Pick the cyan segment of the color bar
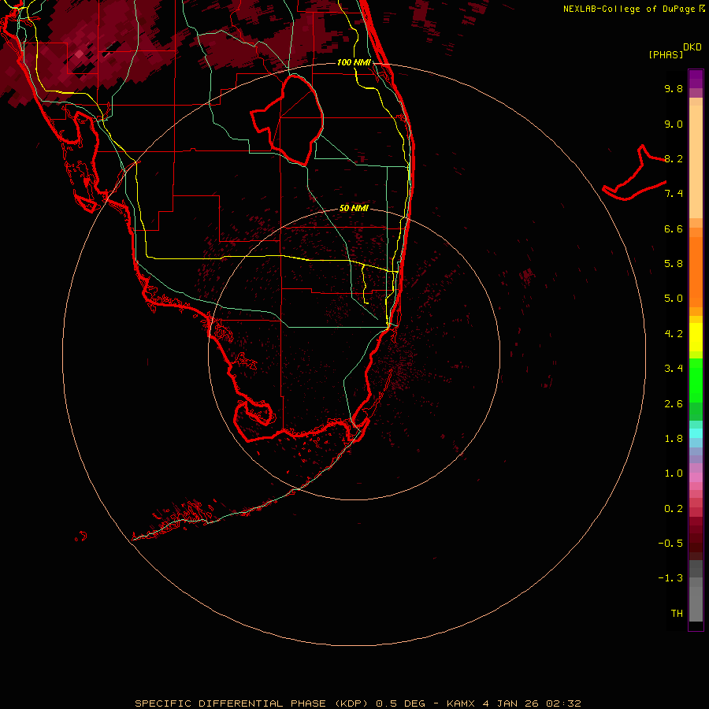The width and height of the screenshot is (709, 709). pos(696,433)
